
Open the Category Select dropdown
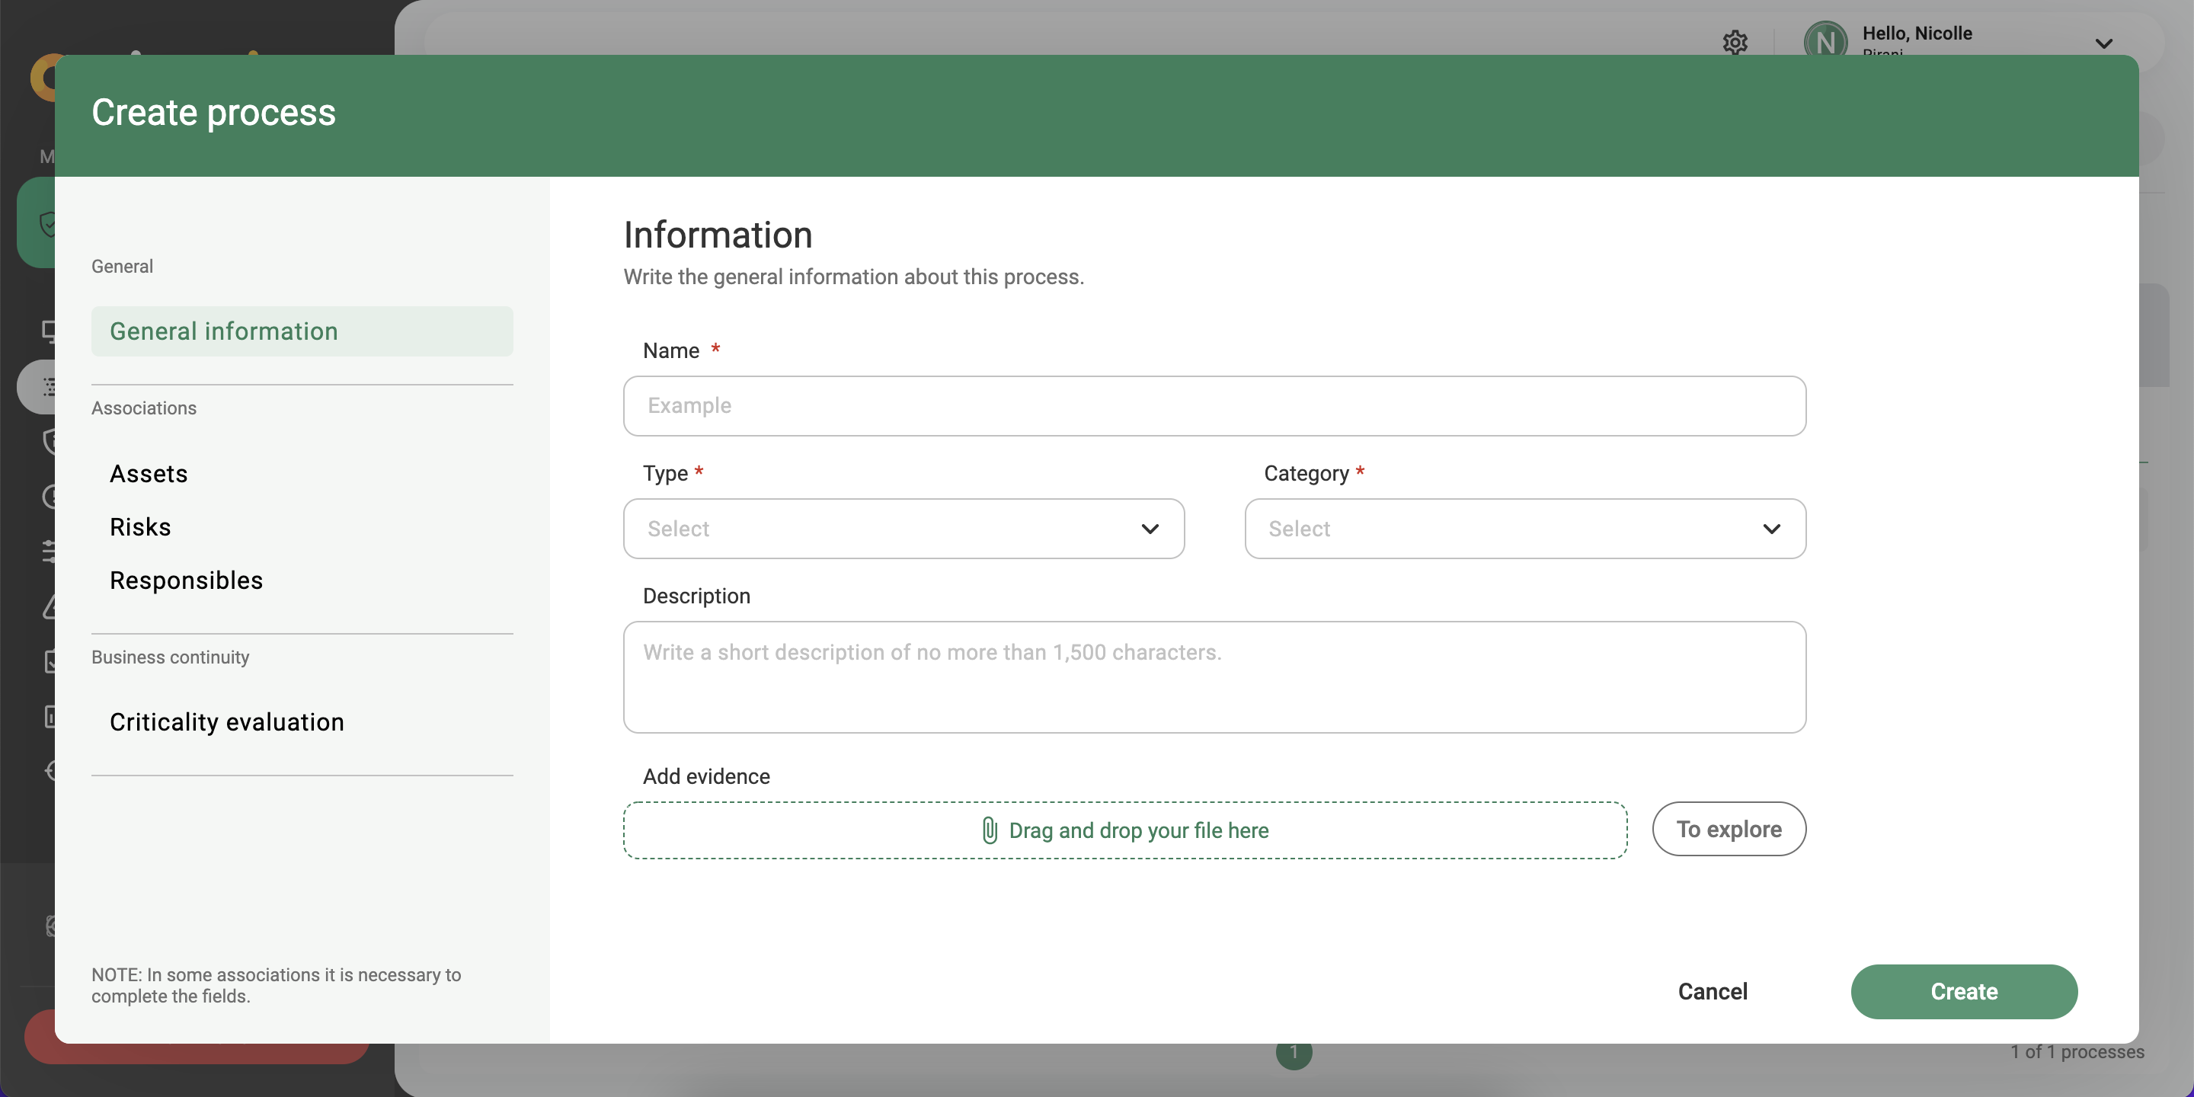point(1524,528)
